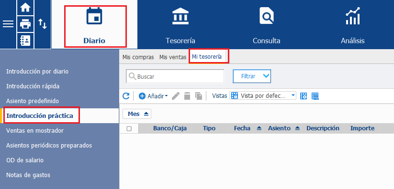The width and height of the screenshot is (394, 189).
Task: Click the pencil edit icon
Action: click(176, 96)
